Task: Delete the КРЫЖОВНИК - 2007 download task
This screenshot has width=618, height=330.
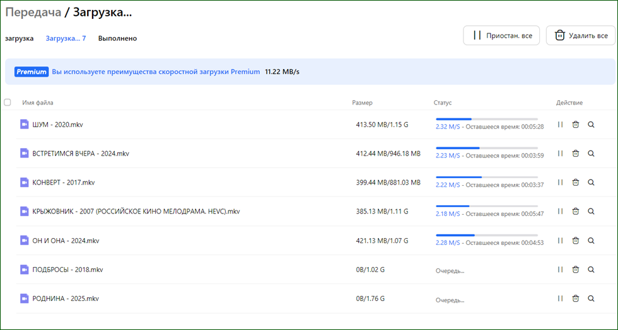Action: (575, 212)
